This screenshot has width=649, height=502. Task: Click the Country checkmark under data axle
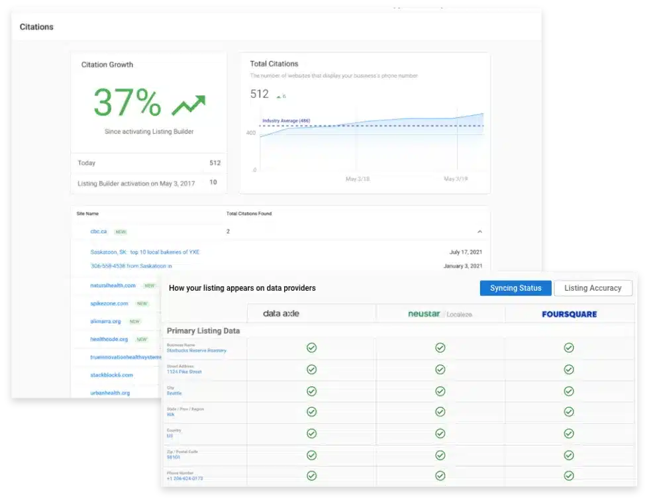[311, 433]
